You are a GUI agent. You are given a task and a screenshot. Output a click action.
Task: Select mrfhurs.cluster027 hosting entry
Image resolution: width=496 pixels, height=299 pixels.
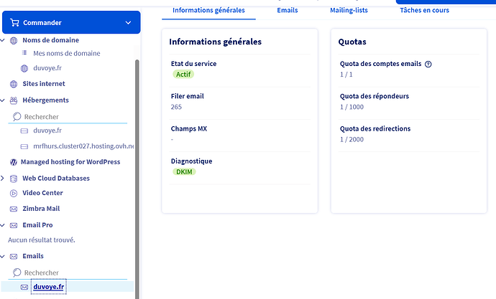coord(83,146)
